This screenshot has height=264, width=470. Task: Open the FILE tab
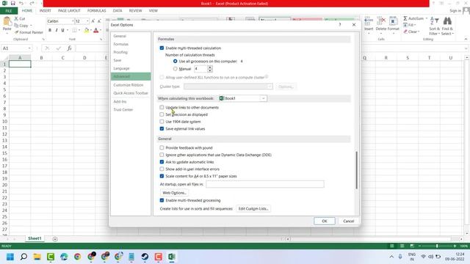pyautogui.click(x=9, y=11)
